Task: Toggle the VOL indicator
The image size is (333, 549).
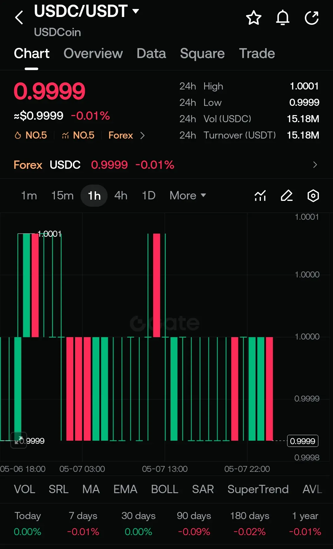Action: [25, 489]
